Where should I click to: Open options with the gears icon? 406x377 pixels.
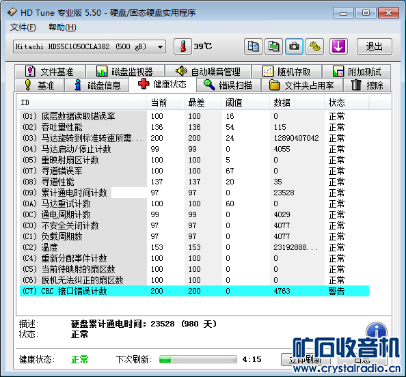(315, 46)
